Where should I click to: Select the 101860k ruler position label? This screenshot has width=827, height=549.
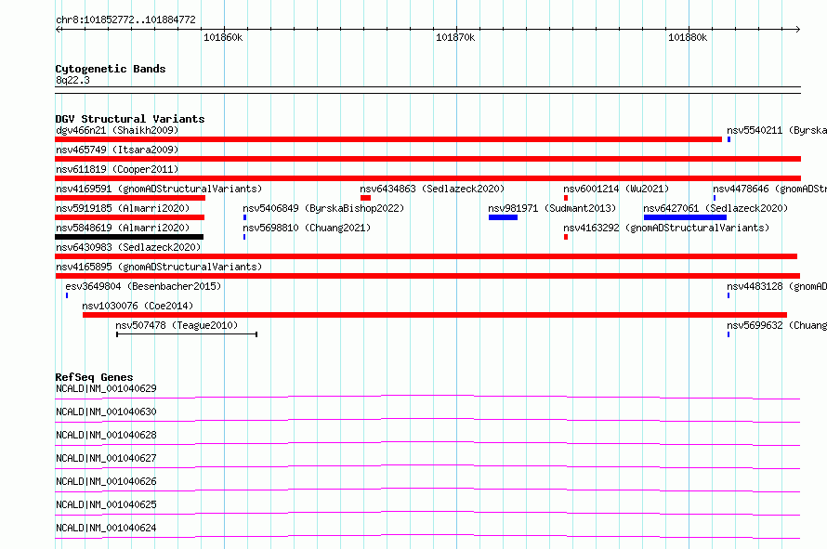pyautogui.click(x=223, y=37)
